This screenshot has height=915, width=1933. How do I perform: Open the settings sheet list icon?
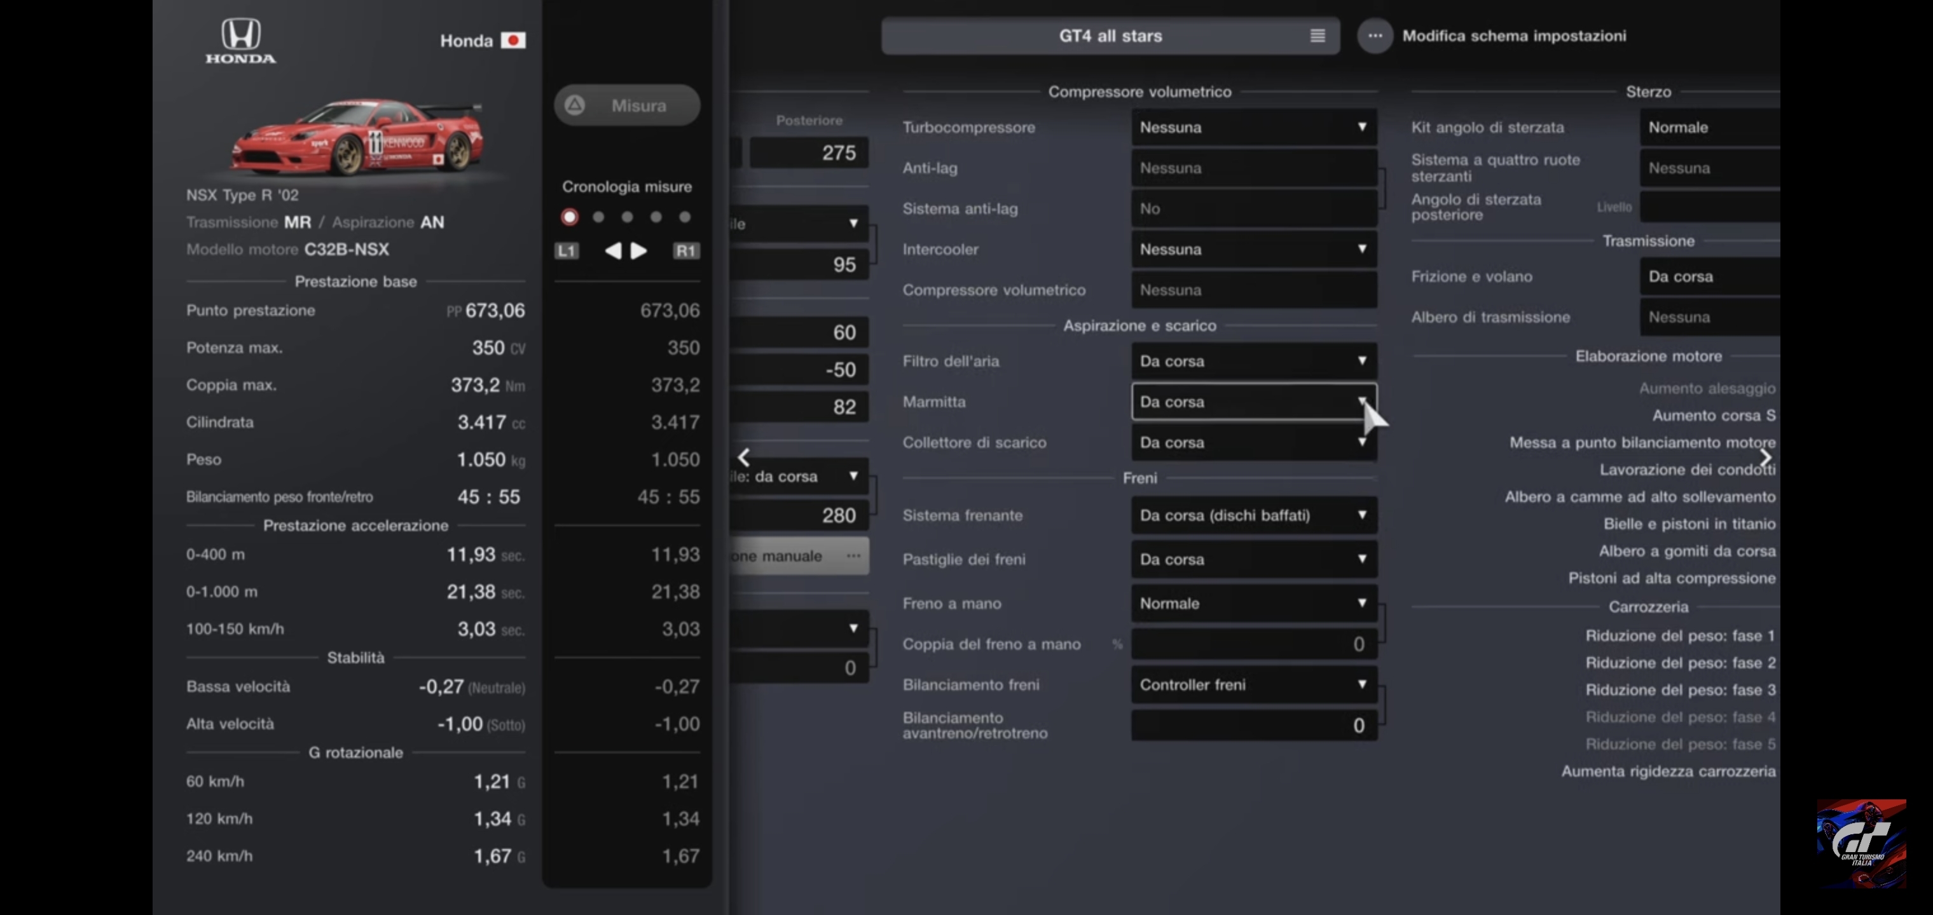tap(1317, 36)
